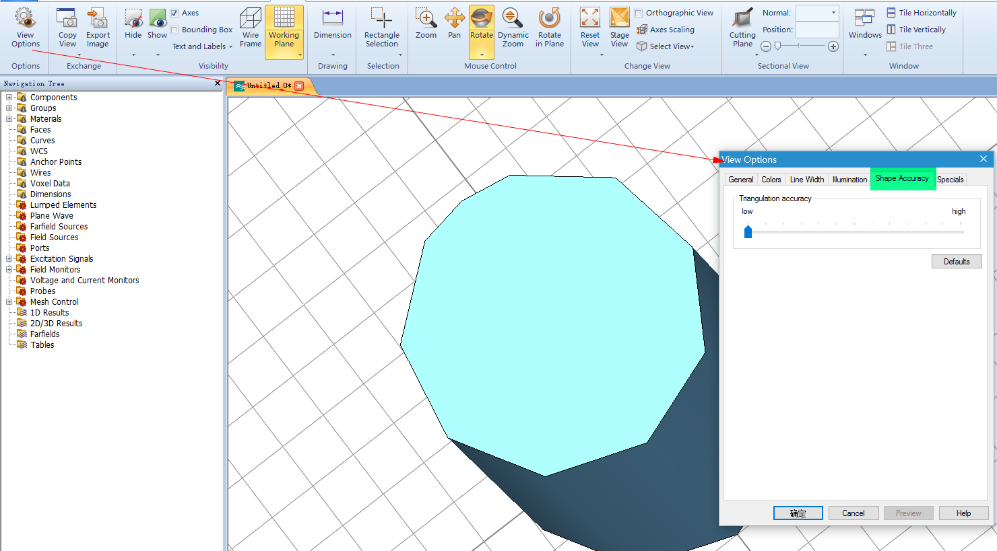This screenshot has height=551, width=997.
Task: Select Tables in navigation tree
Action: tap(42, 345)
